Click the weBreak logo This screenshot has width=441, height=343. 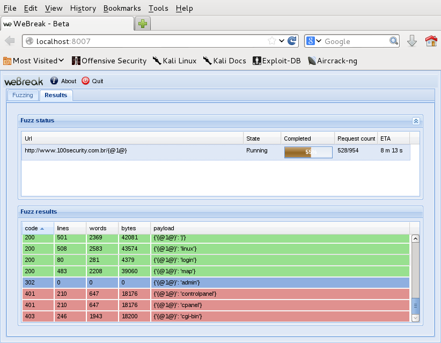click(24, 82)
